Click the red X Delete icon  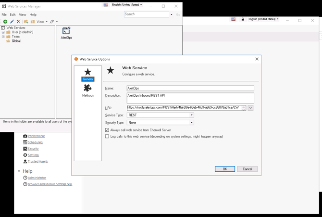click(18, 22)
